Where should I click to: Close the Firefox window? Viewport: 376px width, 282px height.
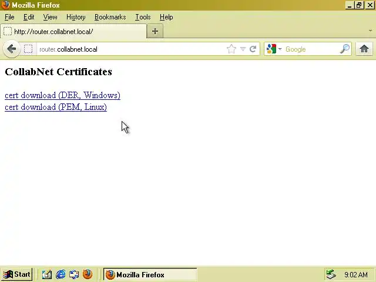[370, 5]
